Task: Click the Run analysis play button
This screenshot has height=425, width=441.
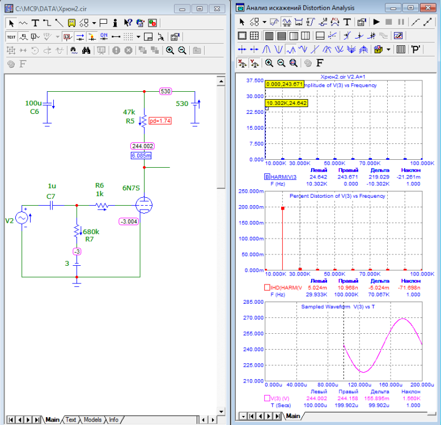Action: point(376,22)
